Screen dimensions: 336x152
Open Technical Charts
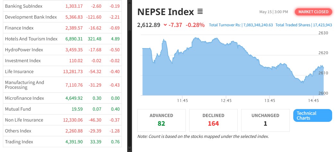point(312,115)
